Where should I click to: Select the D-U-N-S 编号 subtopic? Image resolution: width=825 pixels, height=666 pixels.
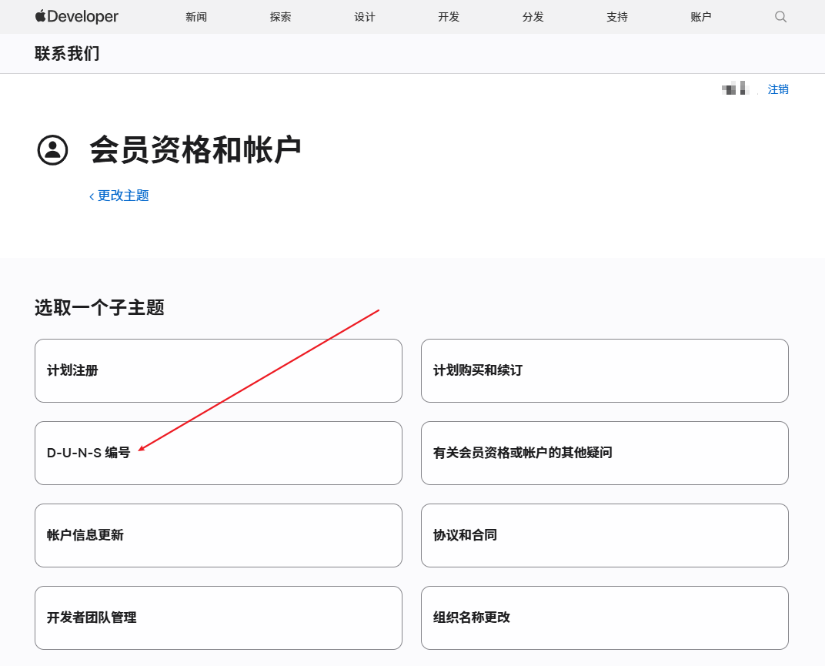coord(219,453)
